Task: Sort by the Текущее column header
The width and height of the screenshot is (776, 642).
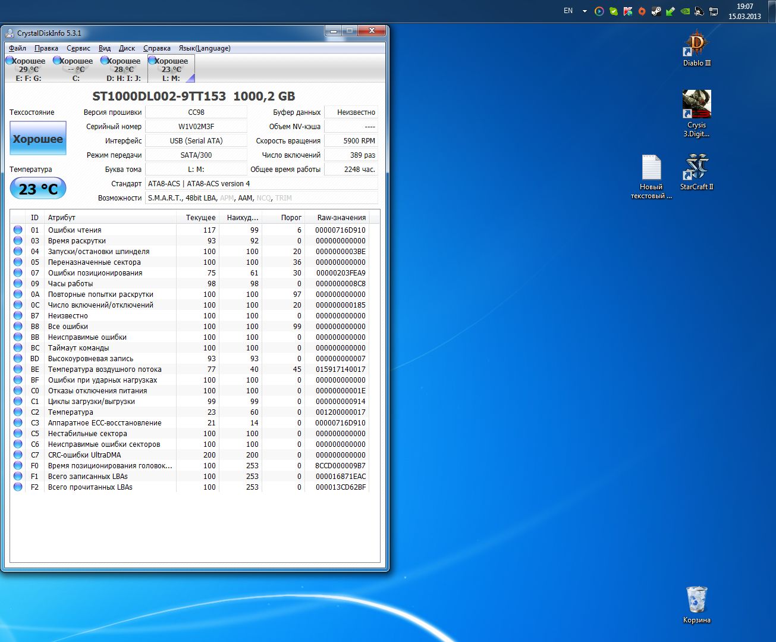Action: pyautogui.click(x=197, y=217)
